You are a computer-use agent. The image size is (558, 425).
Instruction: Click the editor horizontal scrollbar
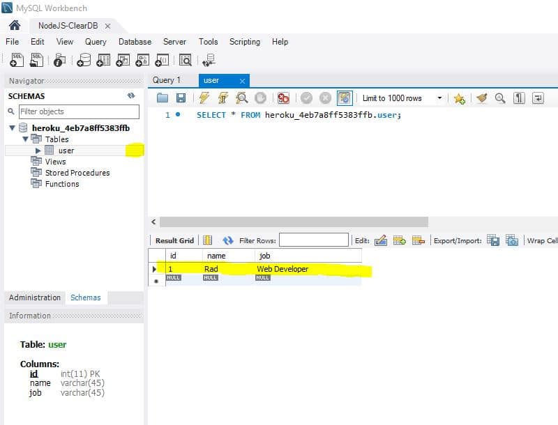[x=294, y=222]
